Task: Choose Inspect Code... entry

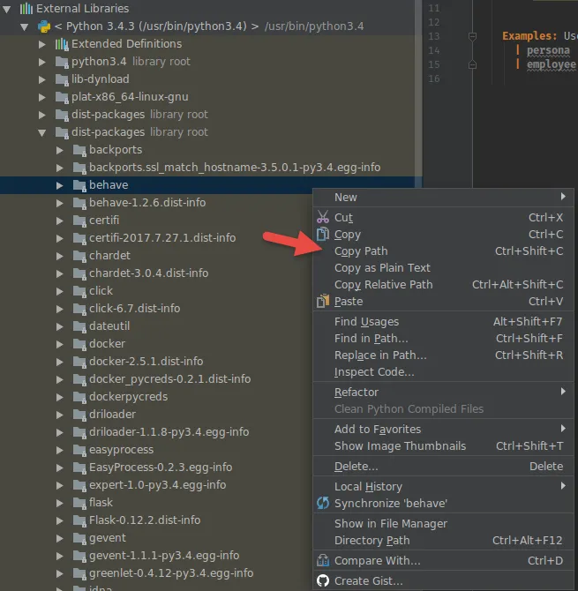Action: (443, 372)
